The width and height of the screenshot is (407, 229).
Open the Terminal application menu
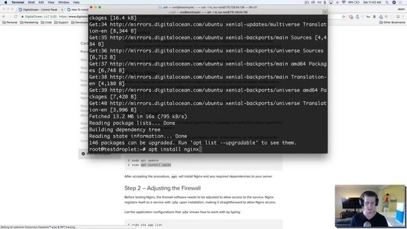tap(18, 3)
